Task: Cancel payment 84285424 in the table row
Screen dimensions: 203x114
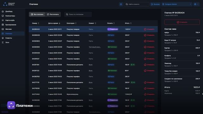Action: pyautogui.click(x=149, y=29)
